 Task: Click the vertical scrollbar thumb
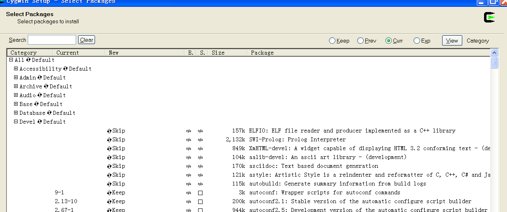495,63
